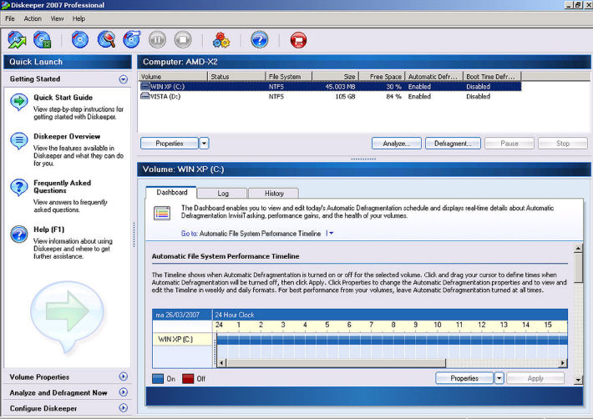
Task: Open the gears configuration toolbar icon
Action: [x=220, y=39]
